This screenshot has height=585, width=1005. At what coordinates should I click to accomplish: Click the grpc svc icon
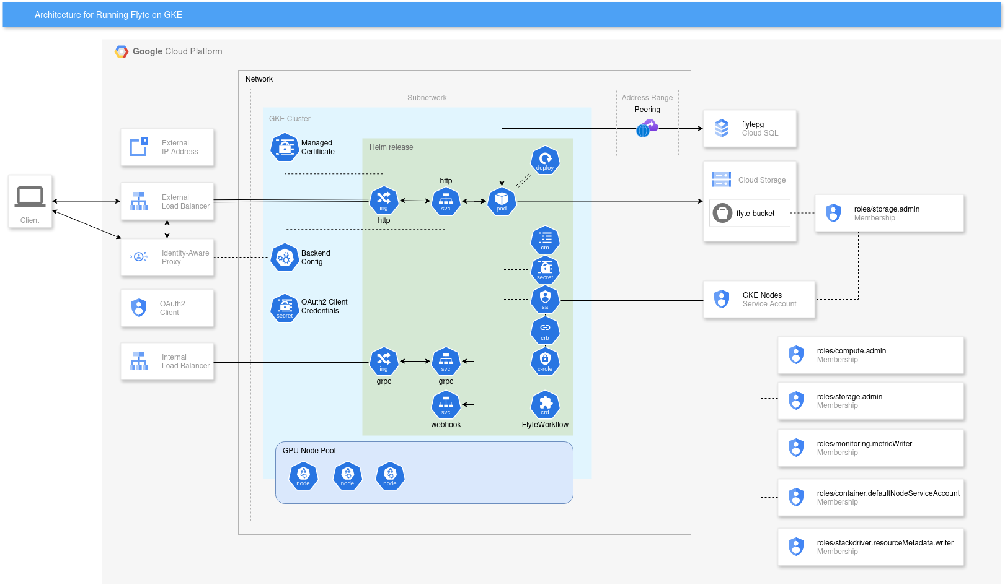446,361
